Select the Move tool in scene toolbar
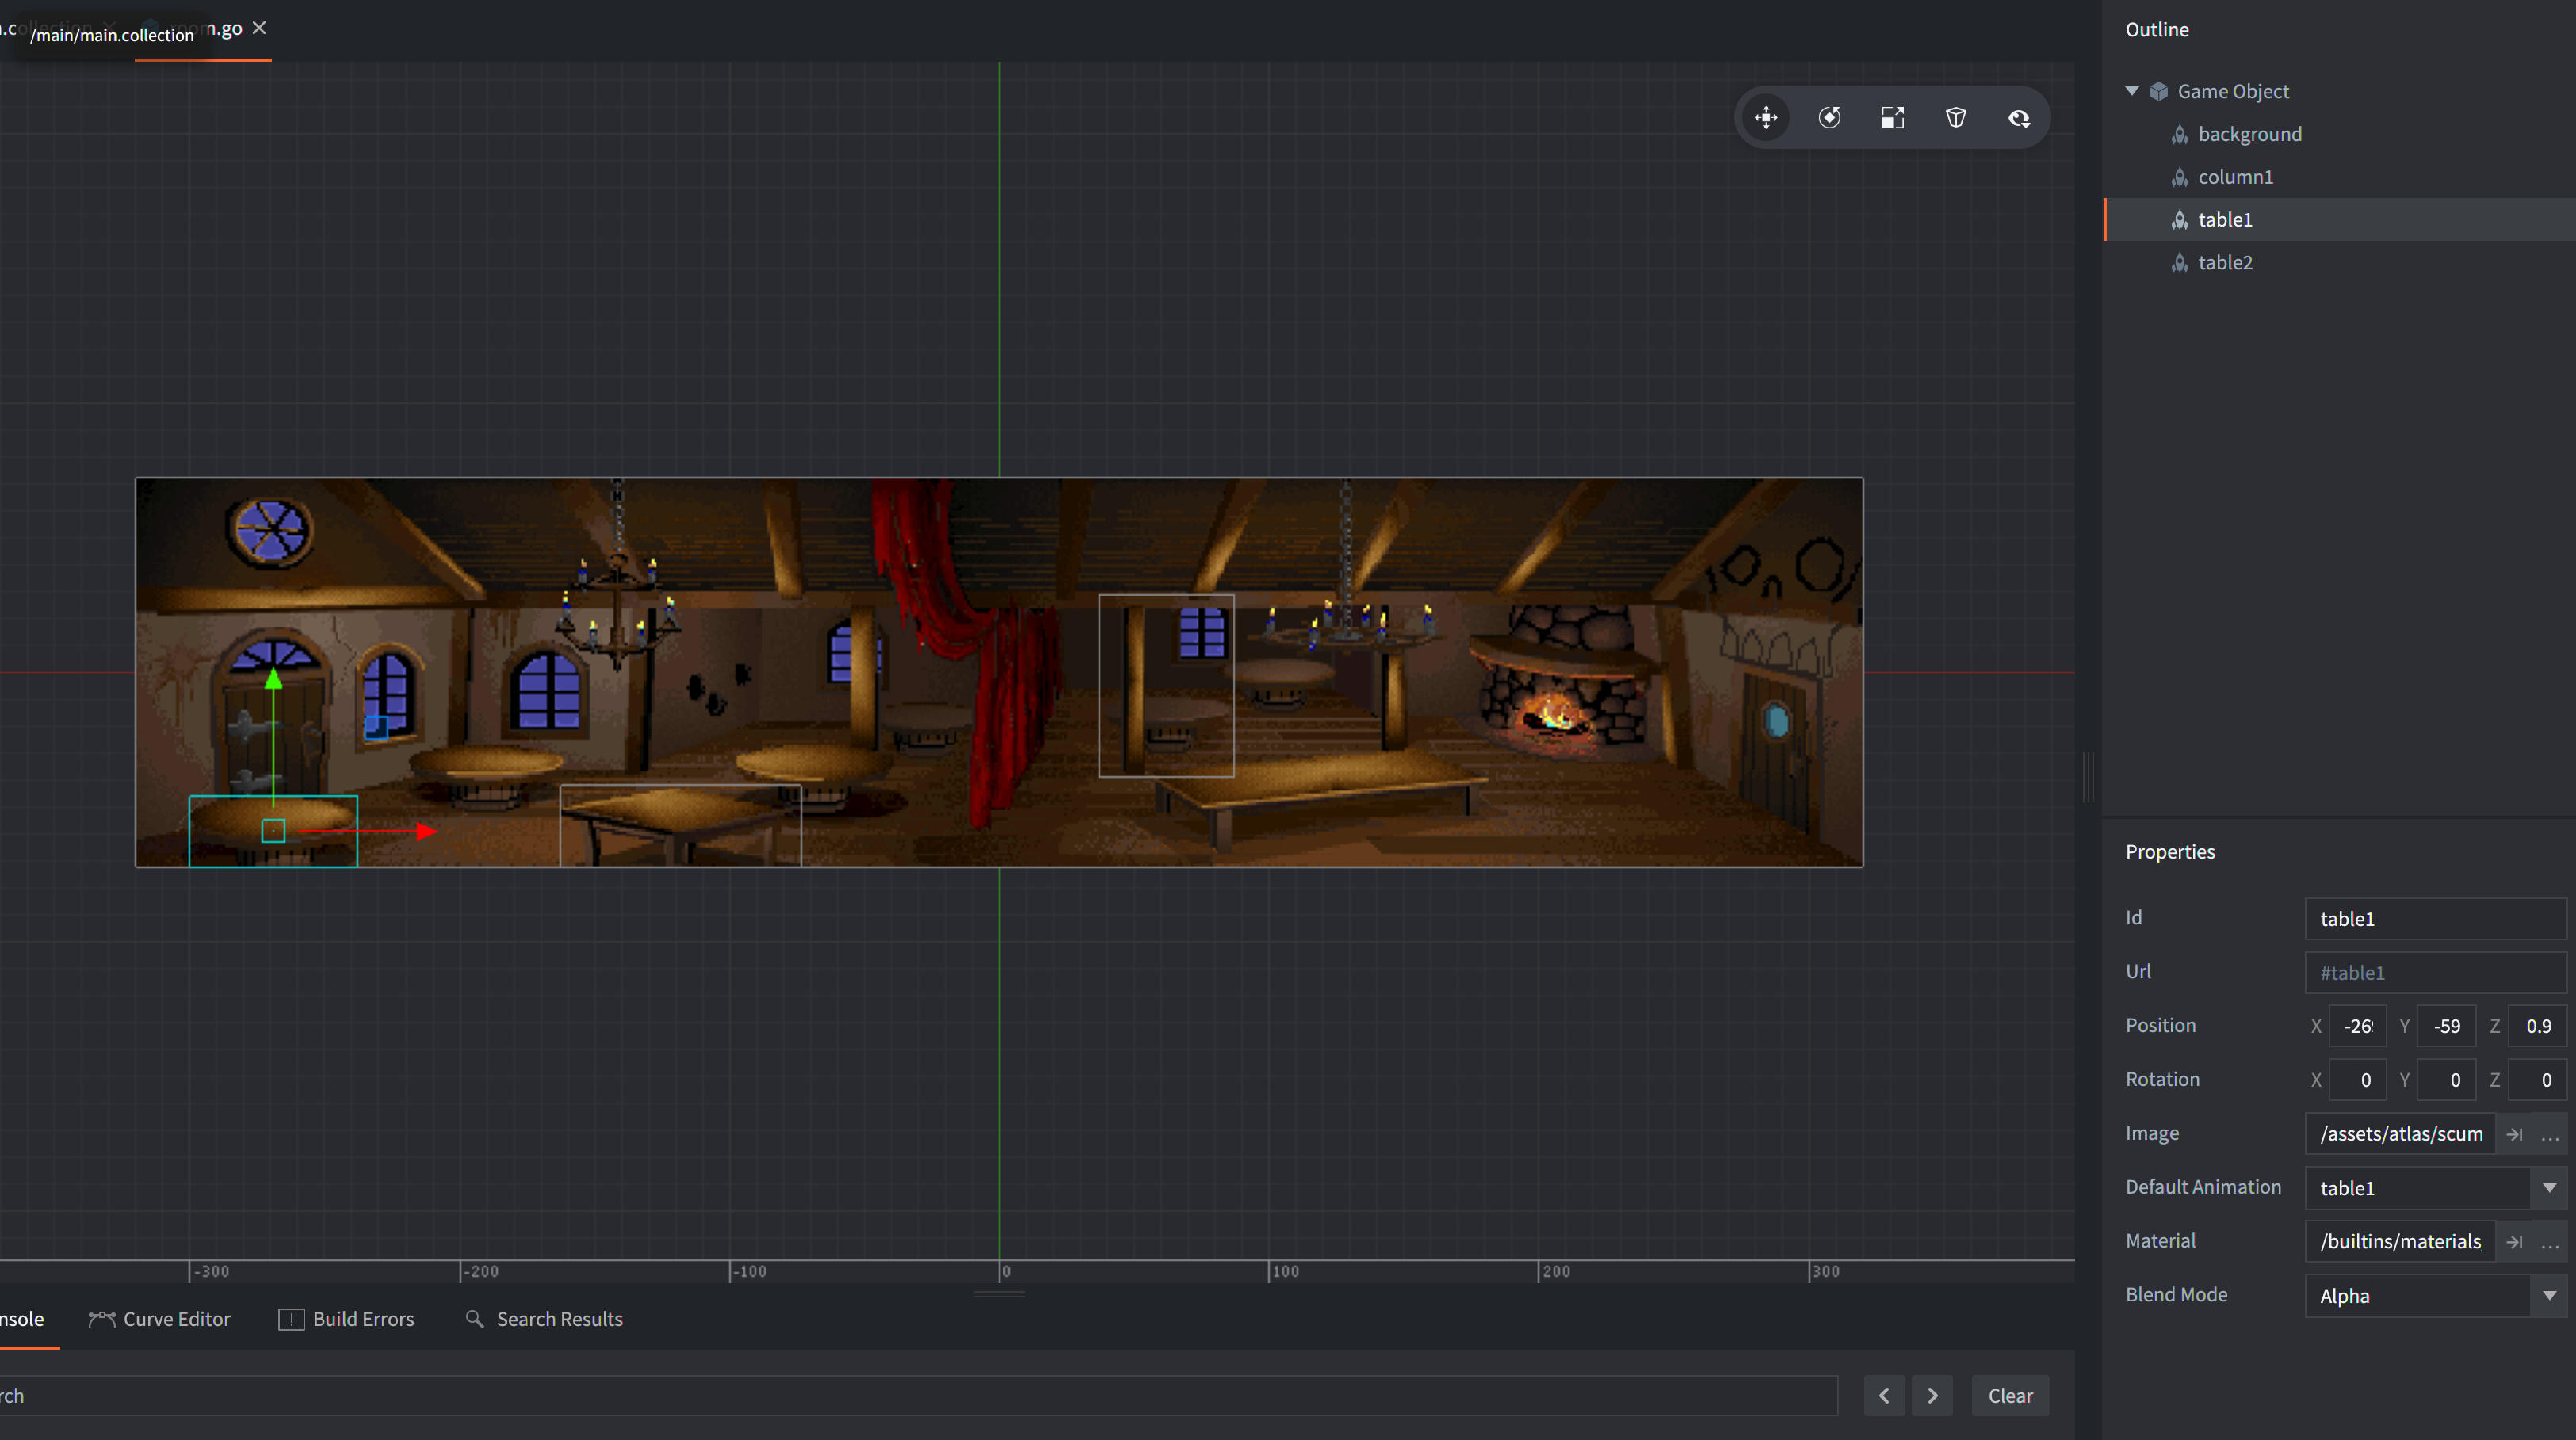 tap(1766, 118)
